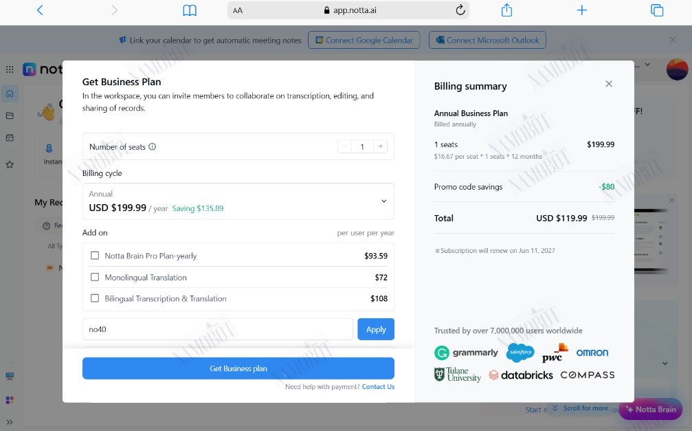Viewport: 692px width, 431px height.
Task: Close the background promo card with X
Action: tap(671, 201)
